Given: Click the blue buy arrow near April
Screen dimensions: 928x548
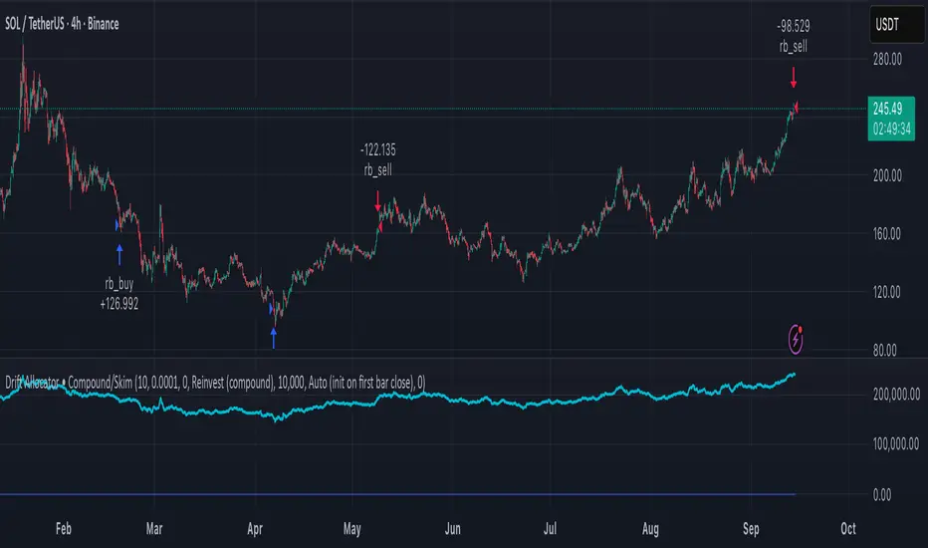Looking at the screenshot, I should click(x=274, y=339).
